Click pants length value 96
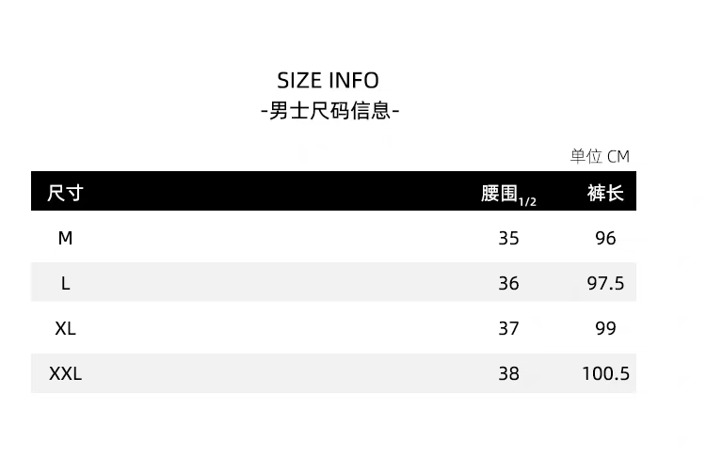The height and width of the screenshot is (472, 706). [x=605, y=238]
